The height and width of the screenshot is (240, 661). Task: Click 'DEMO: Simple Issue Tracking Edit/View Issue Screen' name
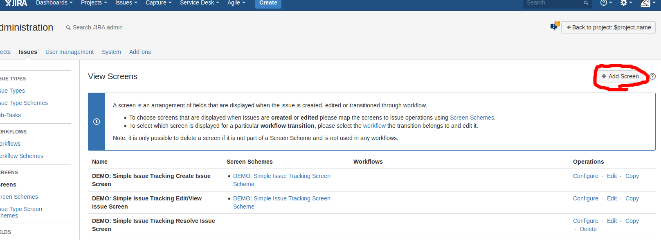147,202
